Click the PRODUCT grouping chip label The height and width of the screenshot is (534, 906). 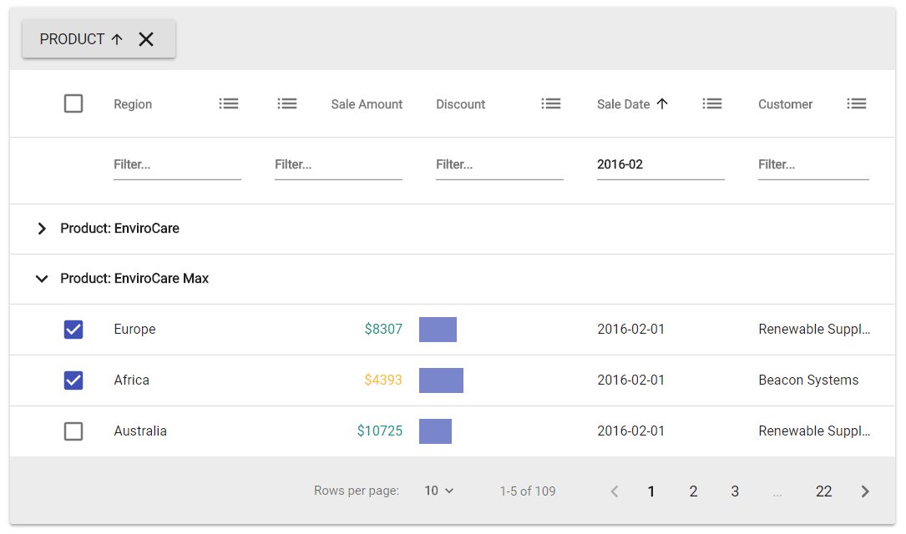tap(72, 39)
